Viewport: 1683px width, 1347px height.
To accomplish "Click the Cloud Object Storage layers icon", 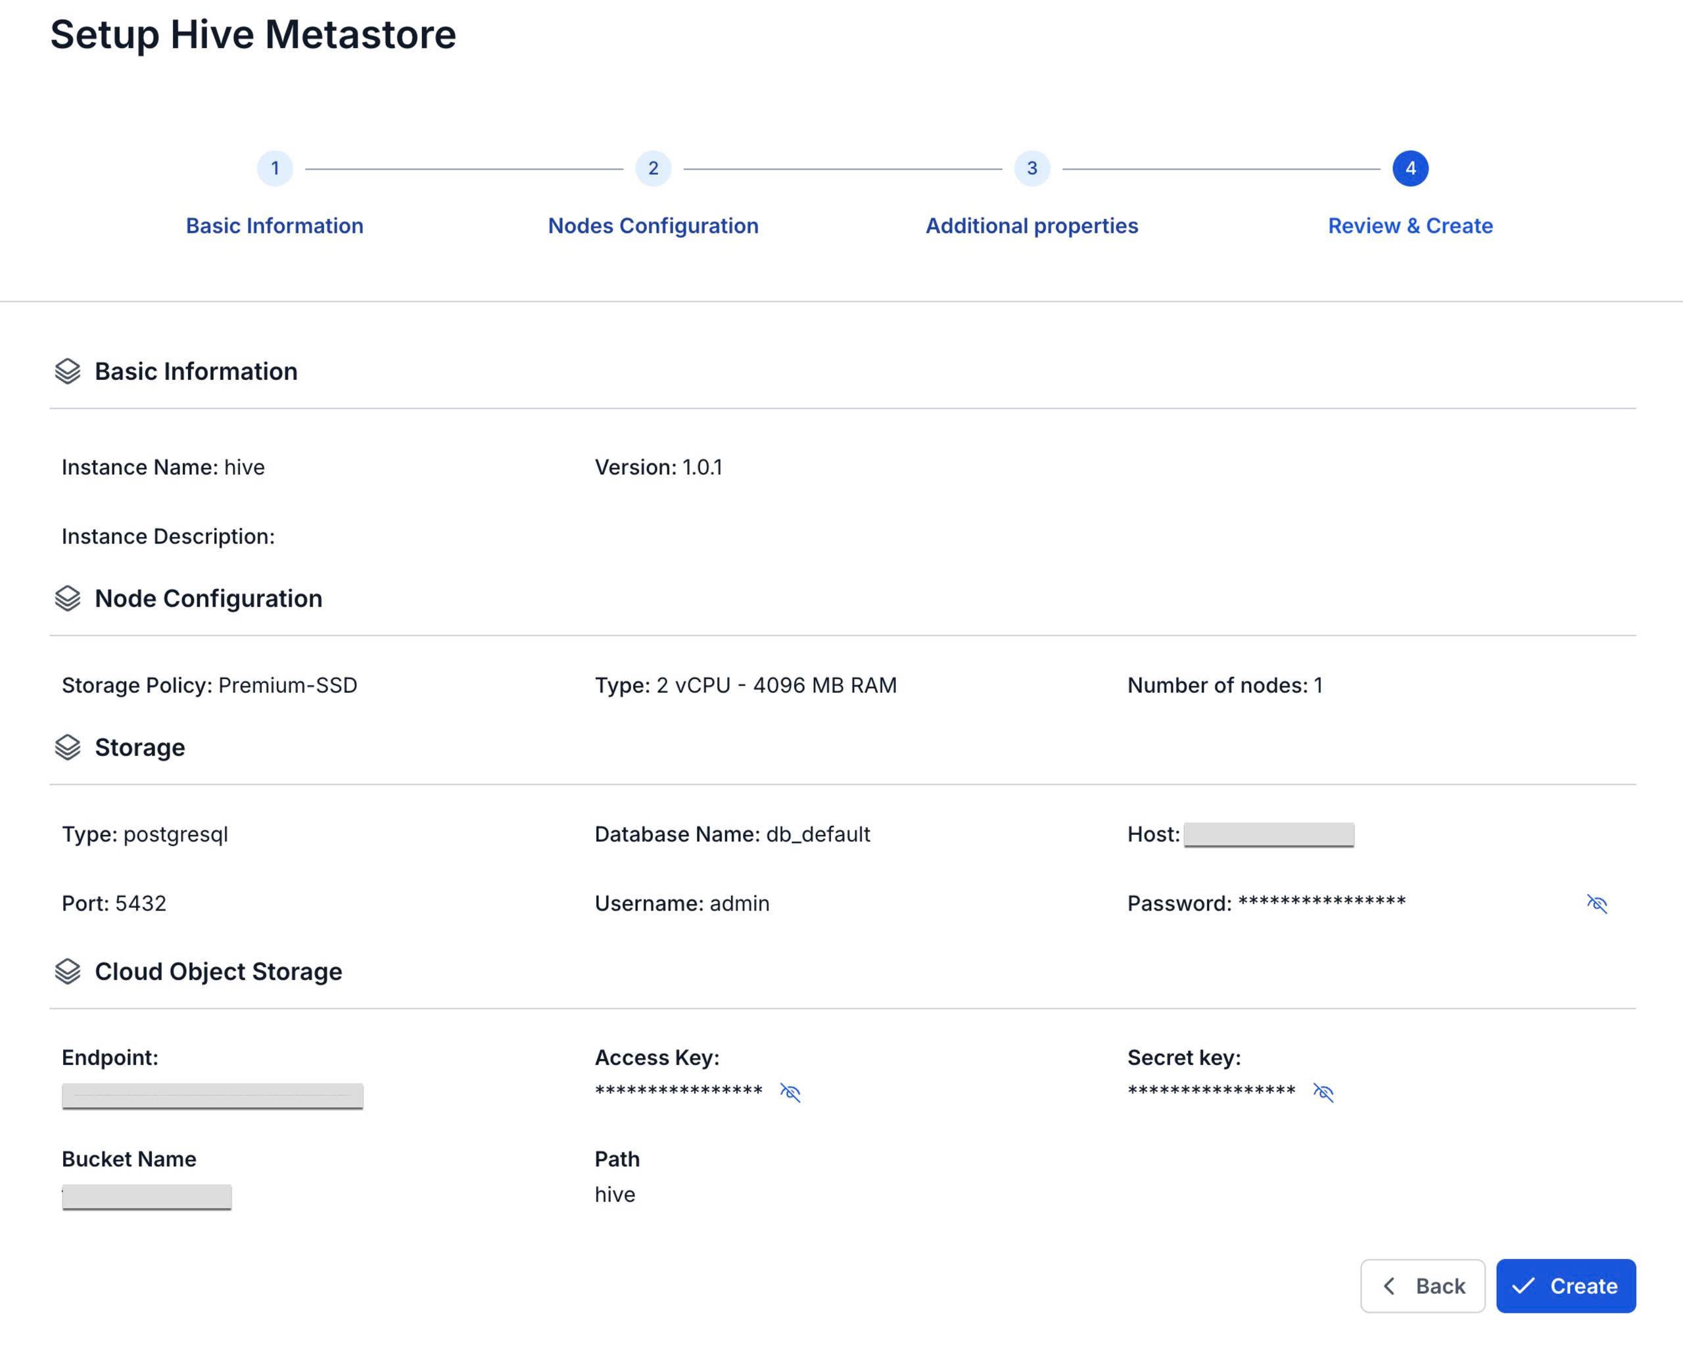I will (x=68, y=972).
